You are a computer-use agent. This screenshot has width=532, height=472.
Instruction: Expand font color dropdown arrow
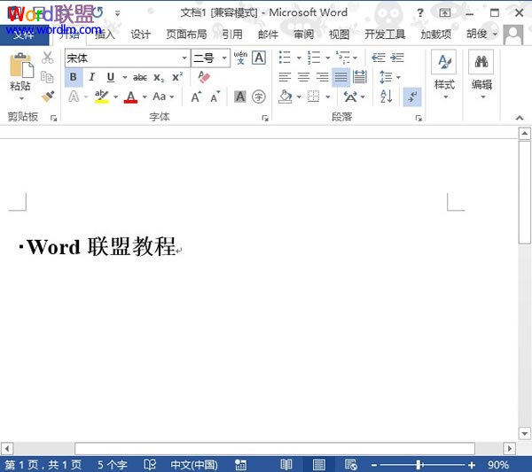pyautogui.click(x=145, y=97)
